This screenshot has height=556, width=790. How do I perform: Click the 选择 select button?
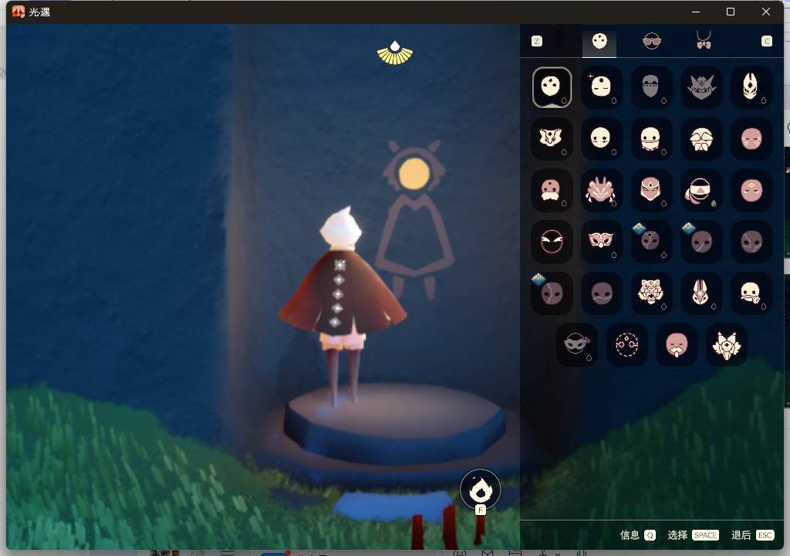click(x=693, y=535)
